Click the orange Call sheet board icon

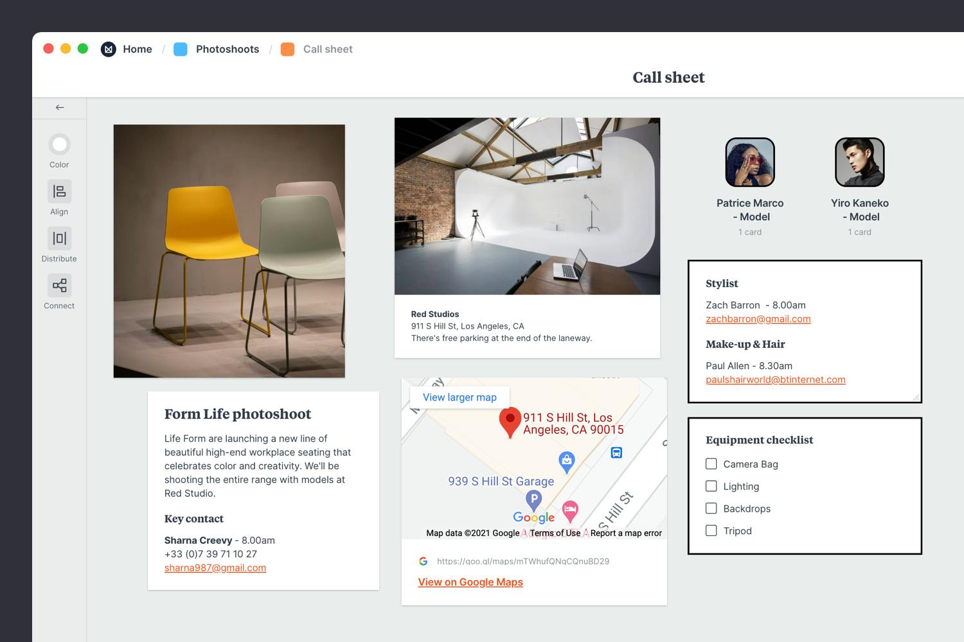[288, 49]
